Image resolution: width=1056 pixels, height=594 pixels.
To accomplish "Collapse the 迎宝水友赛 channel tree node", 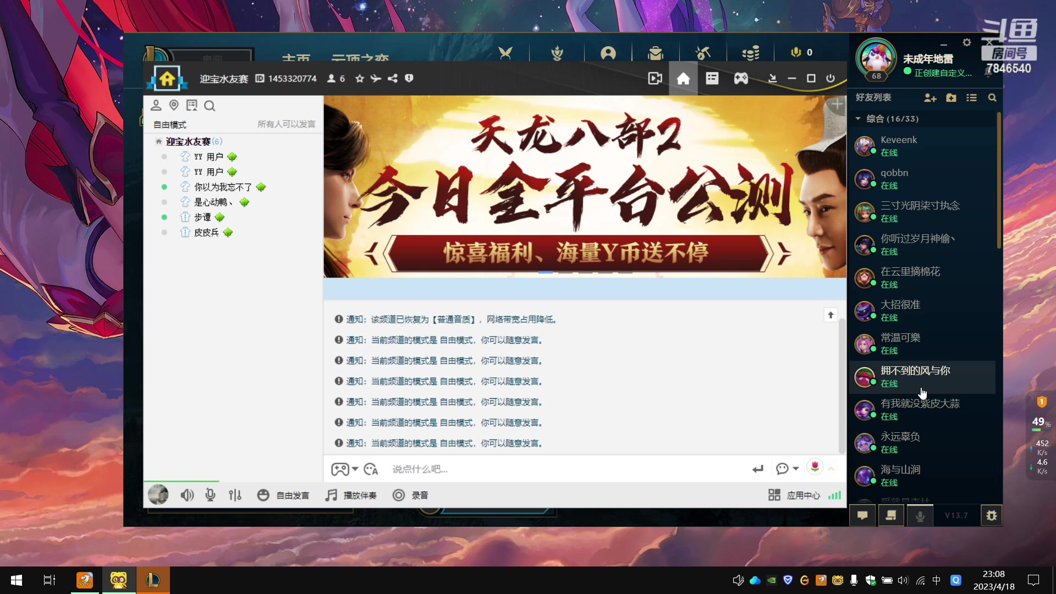I will click(158, 142).
